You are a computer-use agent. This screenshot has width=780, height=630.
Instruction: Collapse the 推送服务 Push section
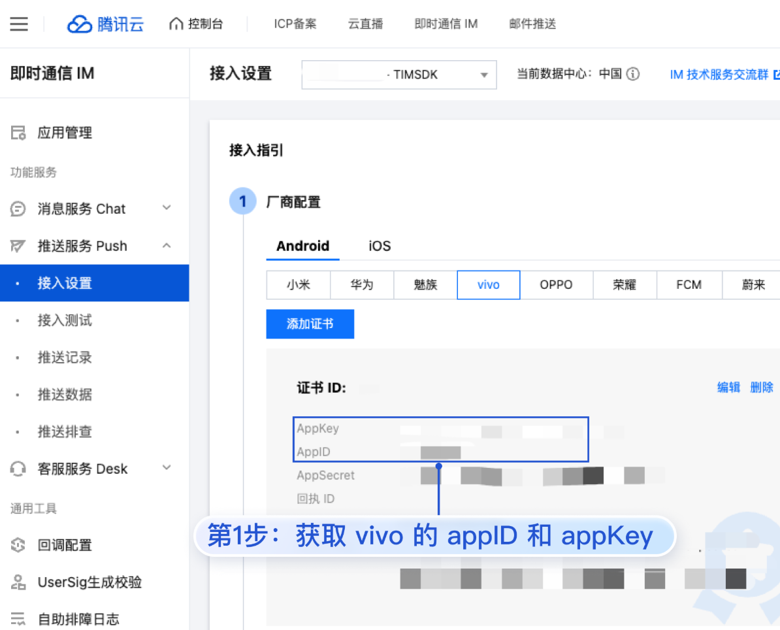[x=167, y=245]
